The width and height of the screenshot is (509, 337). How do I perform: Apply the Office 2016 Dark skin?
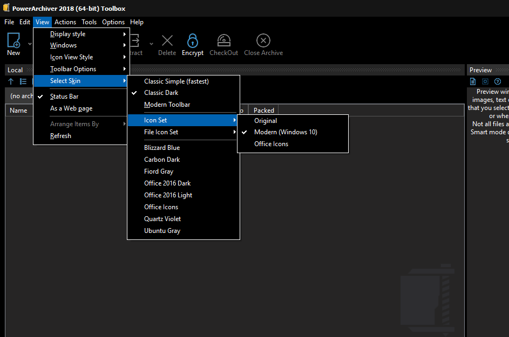pos(184,183)
